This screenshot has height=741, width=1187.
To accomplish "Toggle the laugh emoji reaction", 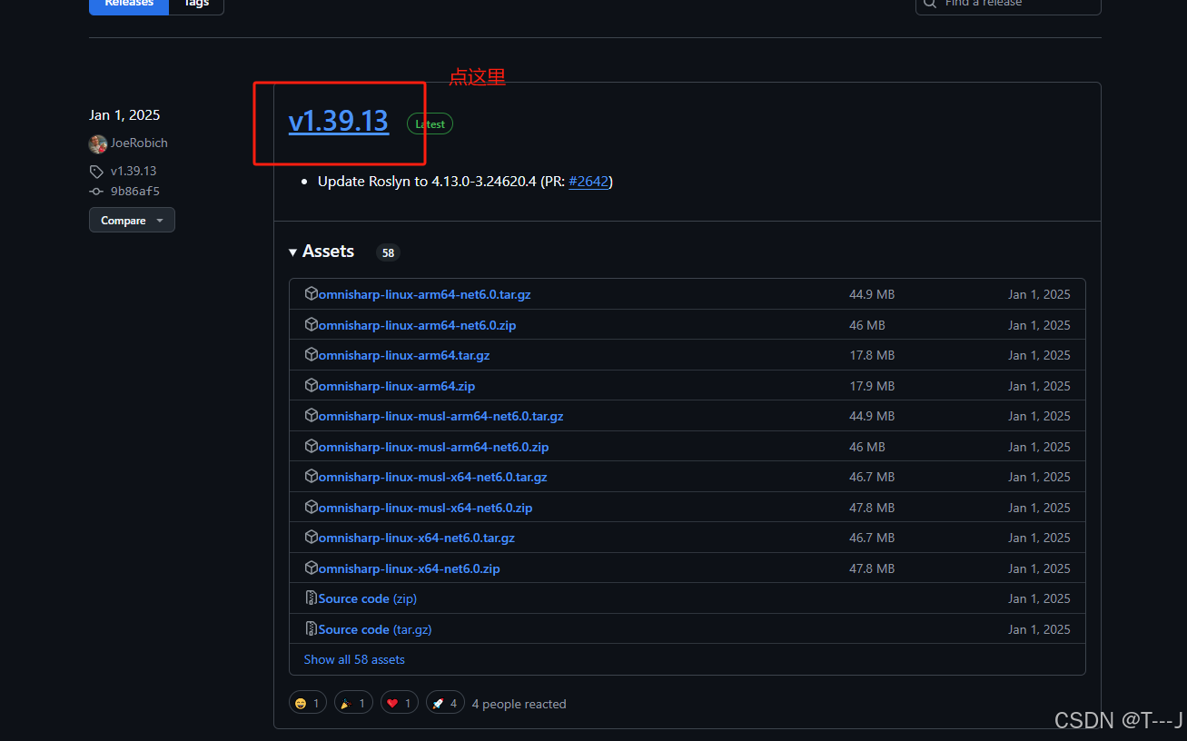I will tap(308, 703).
